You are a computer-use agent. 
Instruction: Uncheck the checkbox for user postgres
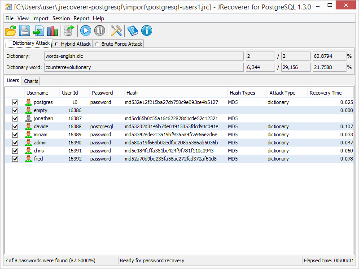(x=15, y=102)
